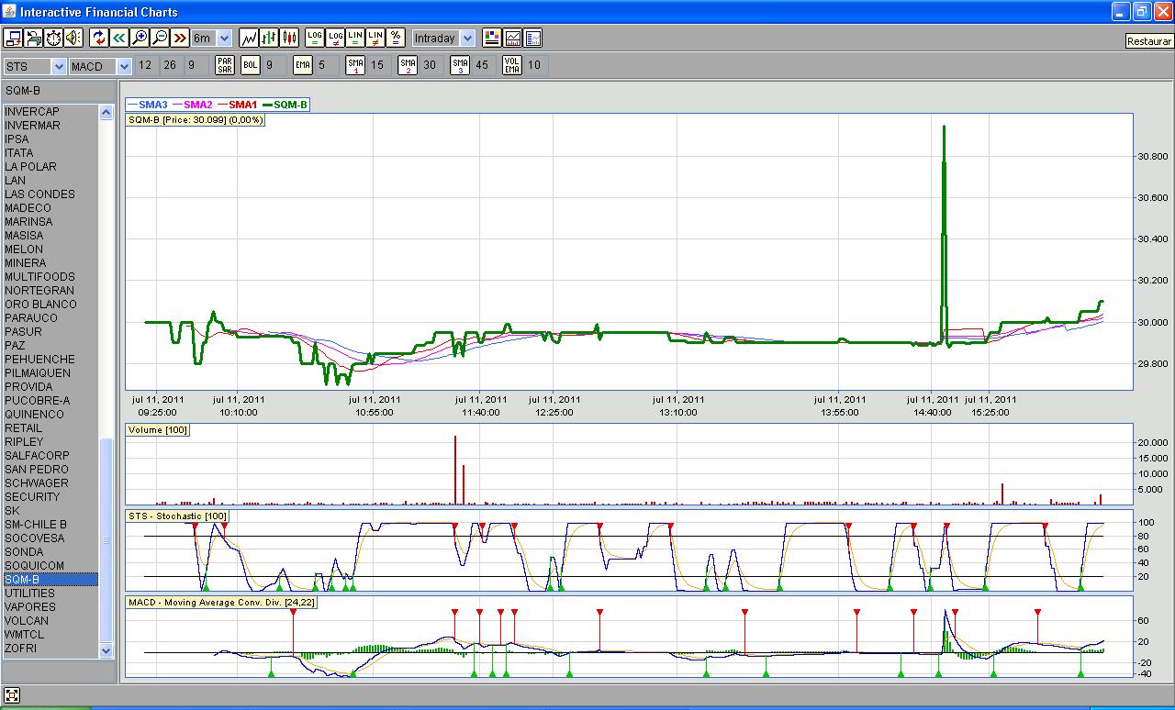Select the line chart type icon
Viewport: 1175px width, 710px height.
[x=249, y=38]
